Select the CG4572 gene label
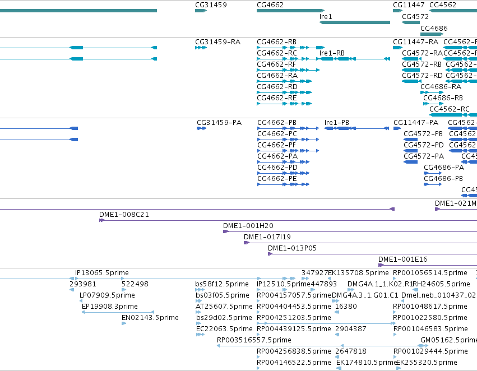477x371 pixels. (415, 17)
